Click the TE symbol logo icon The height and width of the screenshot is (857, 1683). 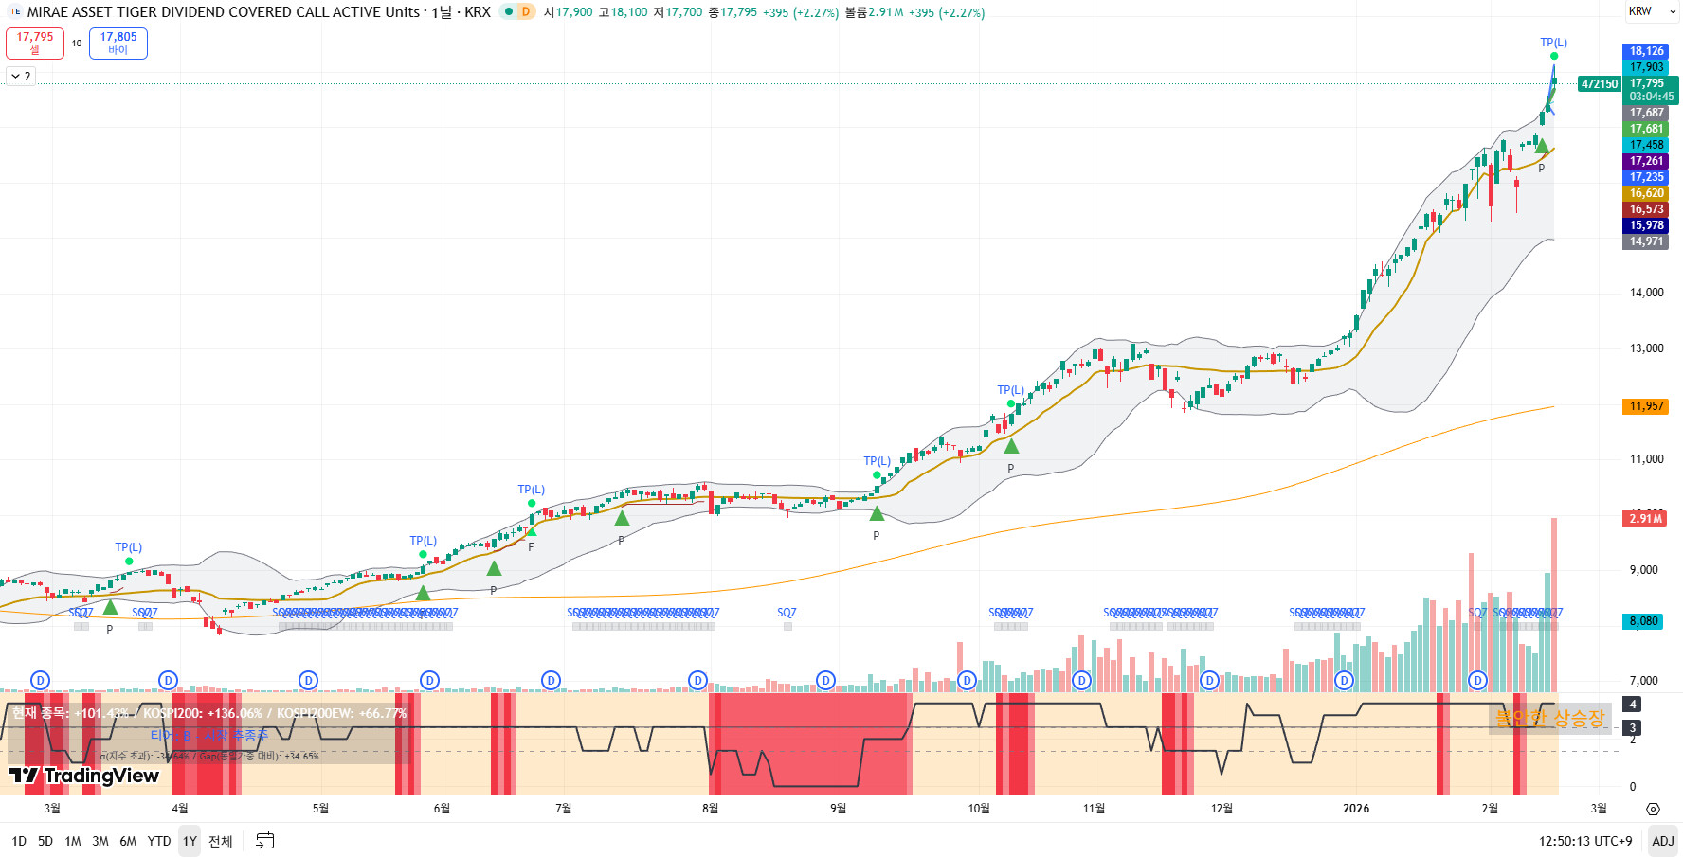point(14,12)
